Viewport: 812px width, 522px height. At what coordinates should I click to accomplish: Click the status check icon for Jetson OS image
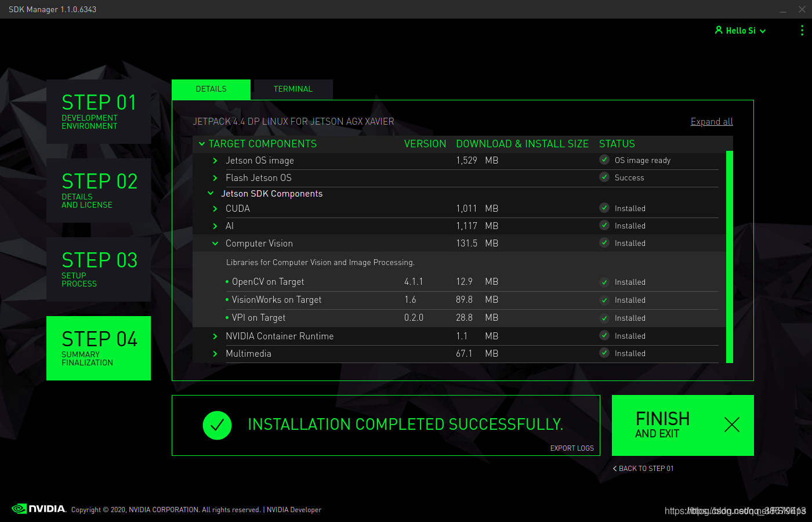click(604, 160)
